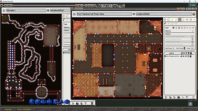This screenshot has height=111, width=198.
Task: Open the grid settings tool in Pax Tharkas window
Action: (191, 19)
